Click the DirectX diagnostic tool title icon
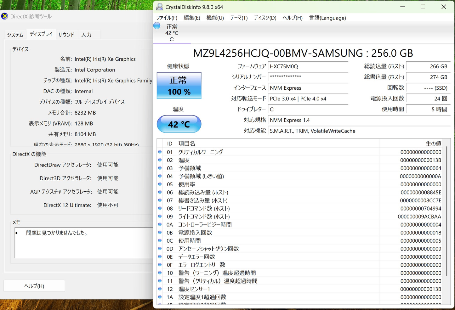Viewport: 455px width, 310px height. pyautogui.click(x=4, y=16)
